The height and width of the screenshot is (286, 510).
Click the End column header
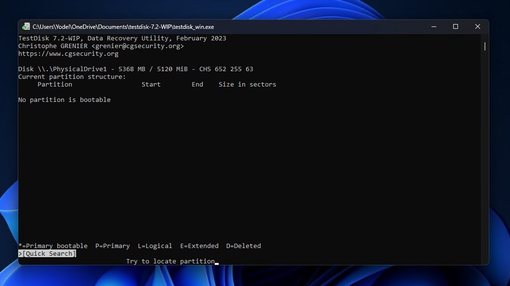197,84
